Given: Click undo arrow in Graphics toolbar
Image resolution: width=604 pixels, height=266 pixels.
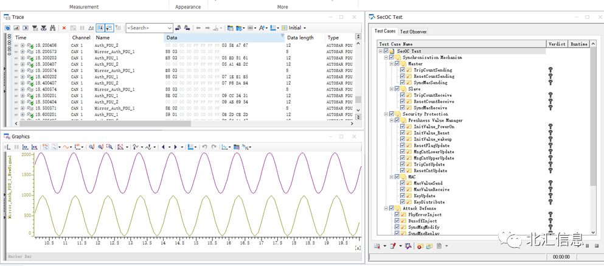Looking at the screenshot, I should tap(204, 147).
